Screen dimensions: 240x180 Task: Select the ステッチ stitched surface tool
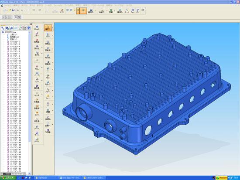click(37, 81)
